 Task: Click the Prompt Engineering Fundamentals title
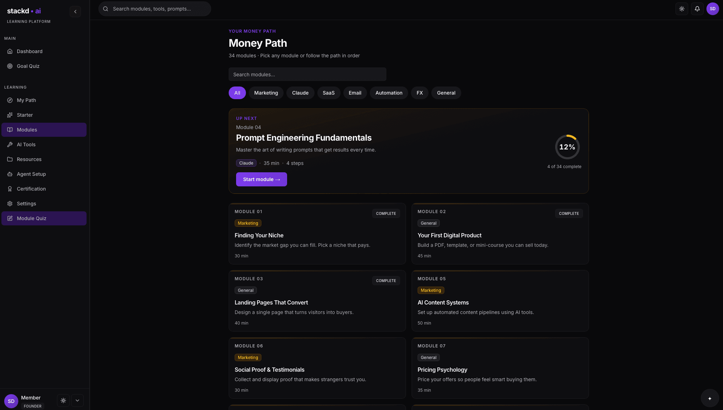(x=304, y=138)
